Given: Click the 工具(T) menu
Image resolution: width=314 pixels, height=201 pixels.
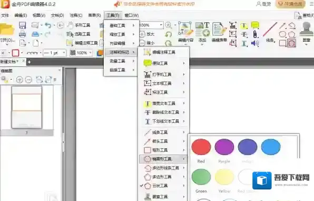Looking at the screenshot, I should pos(113,15).
